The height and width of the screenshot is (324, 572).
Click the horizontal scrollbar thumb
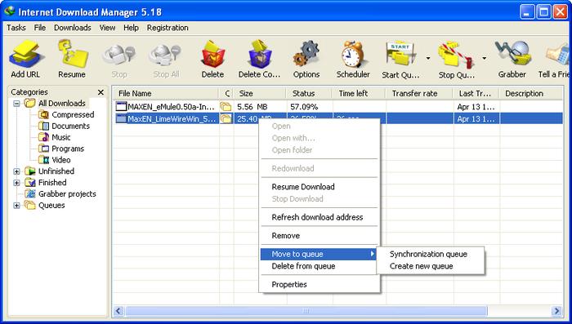[306, 311]
